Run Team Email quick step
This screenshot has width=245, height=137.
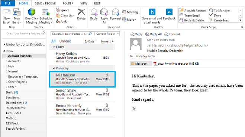click(190, 16)
